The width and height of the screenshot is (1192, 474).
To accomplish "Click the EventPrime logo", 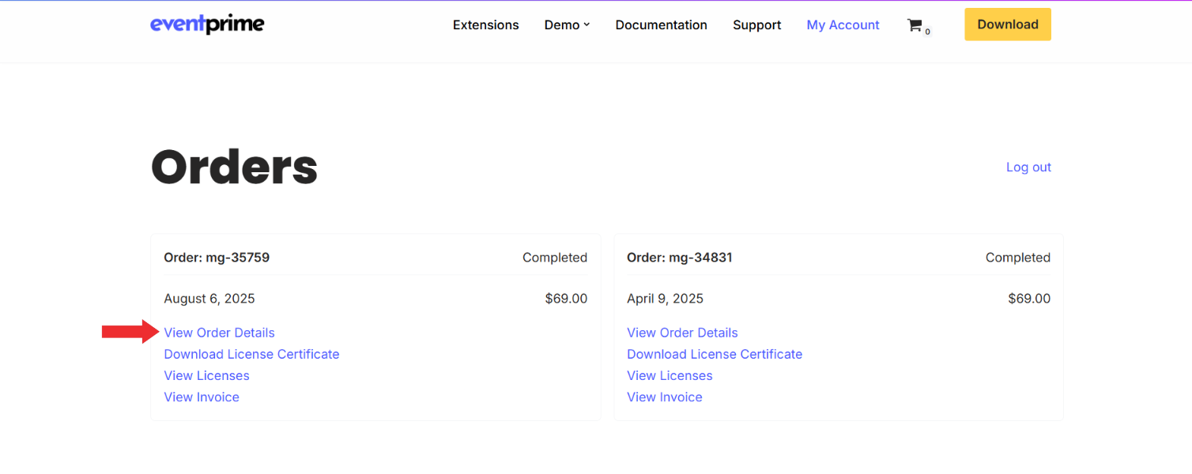I will pos(207,24).
